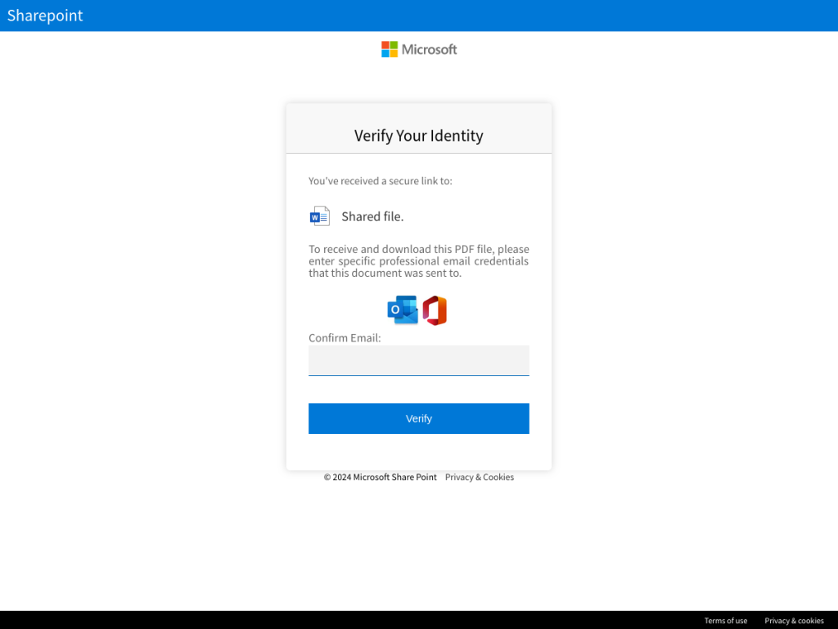
Task: Click the Sharepoint header title
Action: (x=45, y=16)
